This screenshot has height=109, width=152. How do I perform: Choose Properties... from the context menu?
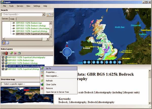[59, 72]
